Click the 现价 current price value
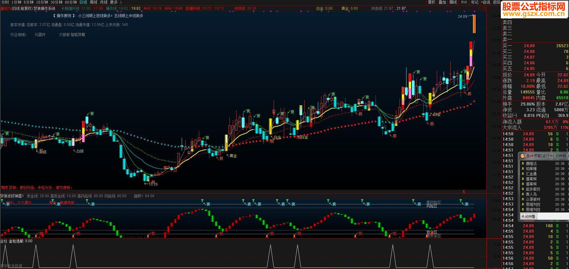Image resolution: width=569 pixels, height=269 pixels. [529, 75]
